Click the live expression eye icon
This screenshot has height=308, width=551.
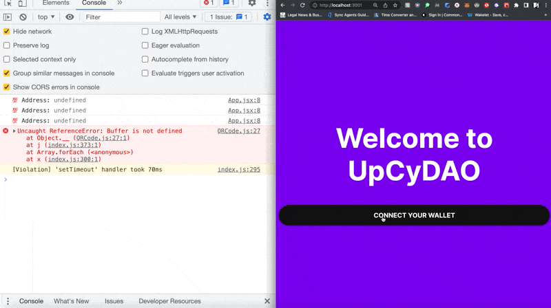(70, 17)
